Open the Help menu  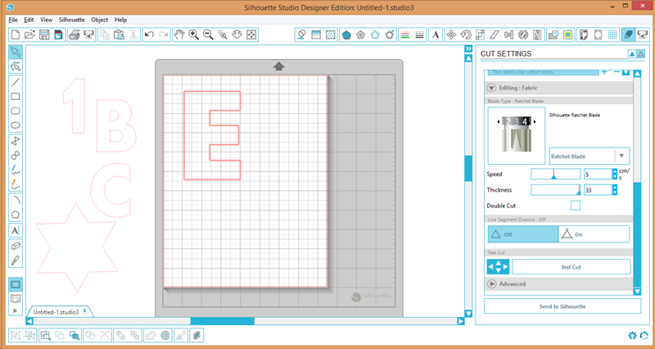(120, 20)
